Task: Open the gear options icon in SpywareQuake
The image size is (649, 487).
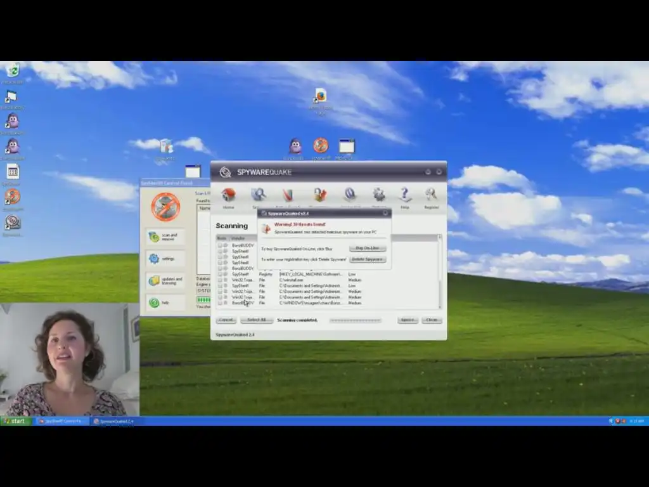Action: pos(379,194)
